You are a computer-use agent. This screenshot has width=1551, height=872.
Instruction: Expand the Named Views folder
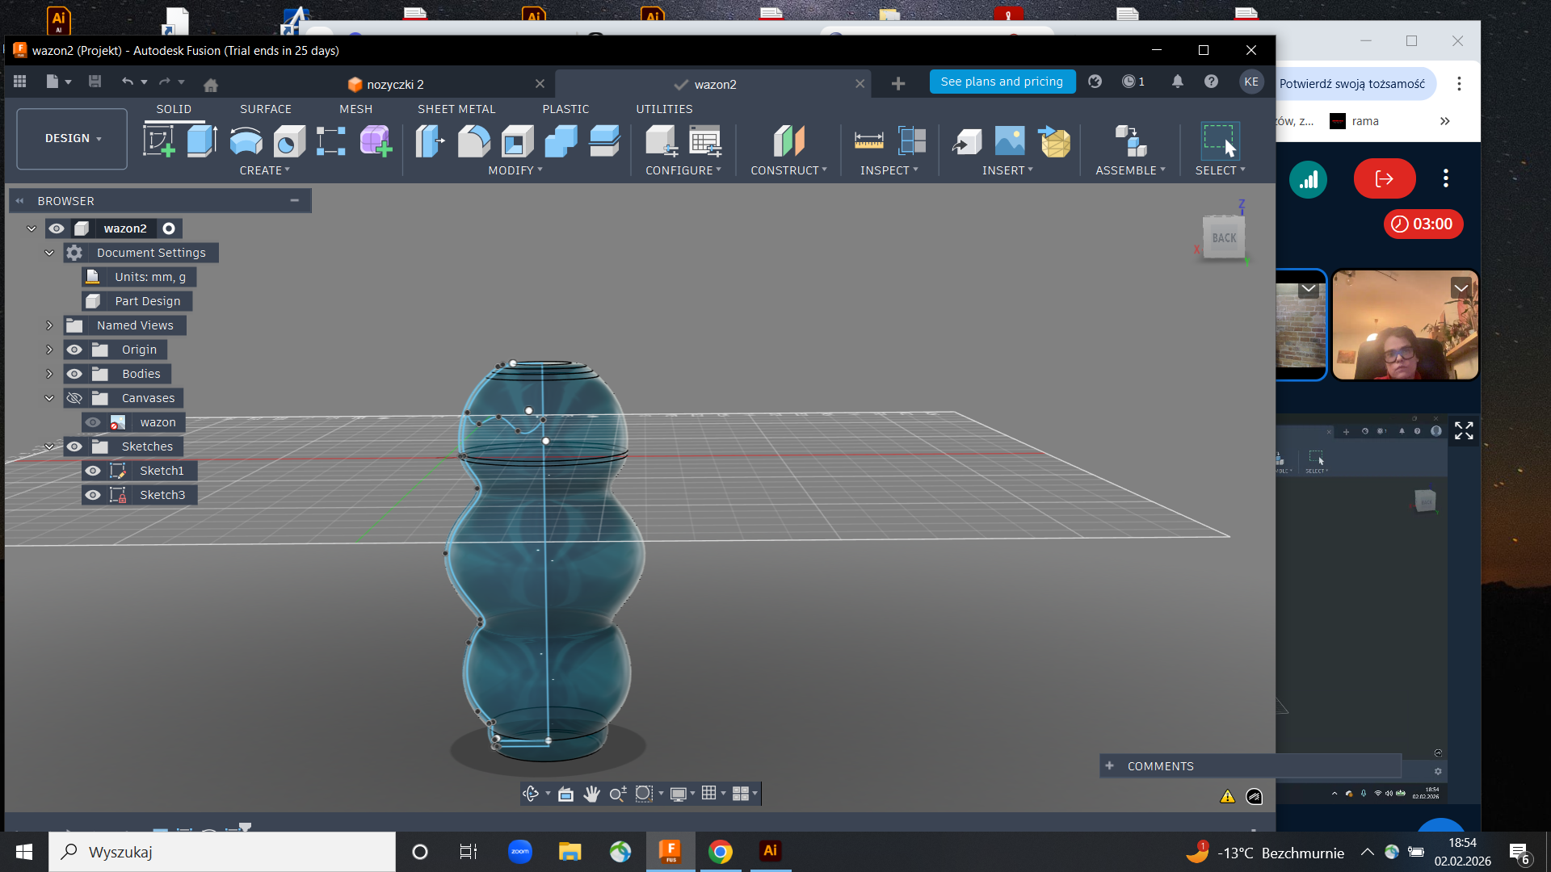[x=49, y=325]
